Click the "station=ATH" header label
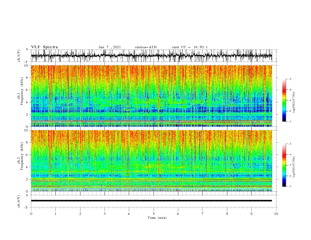311x240 pixels. (146, 47)
